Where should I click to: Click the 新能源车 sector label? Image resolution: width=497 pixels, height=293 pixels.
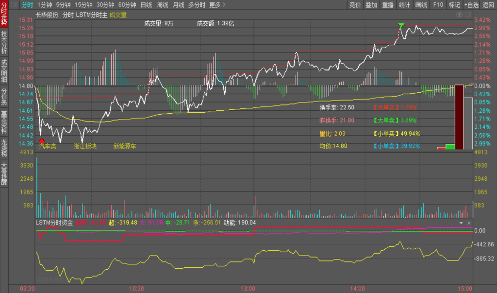(124, 146)
